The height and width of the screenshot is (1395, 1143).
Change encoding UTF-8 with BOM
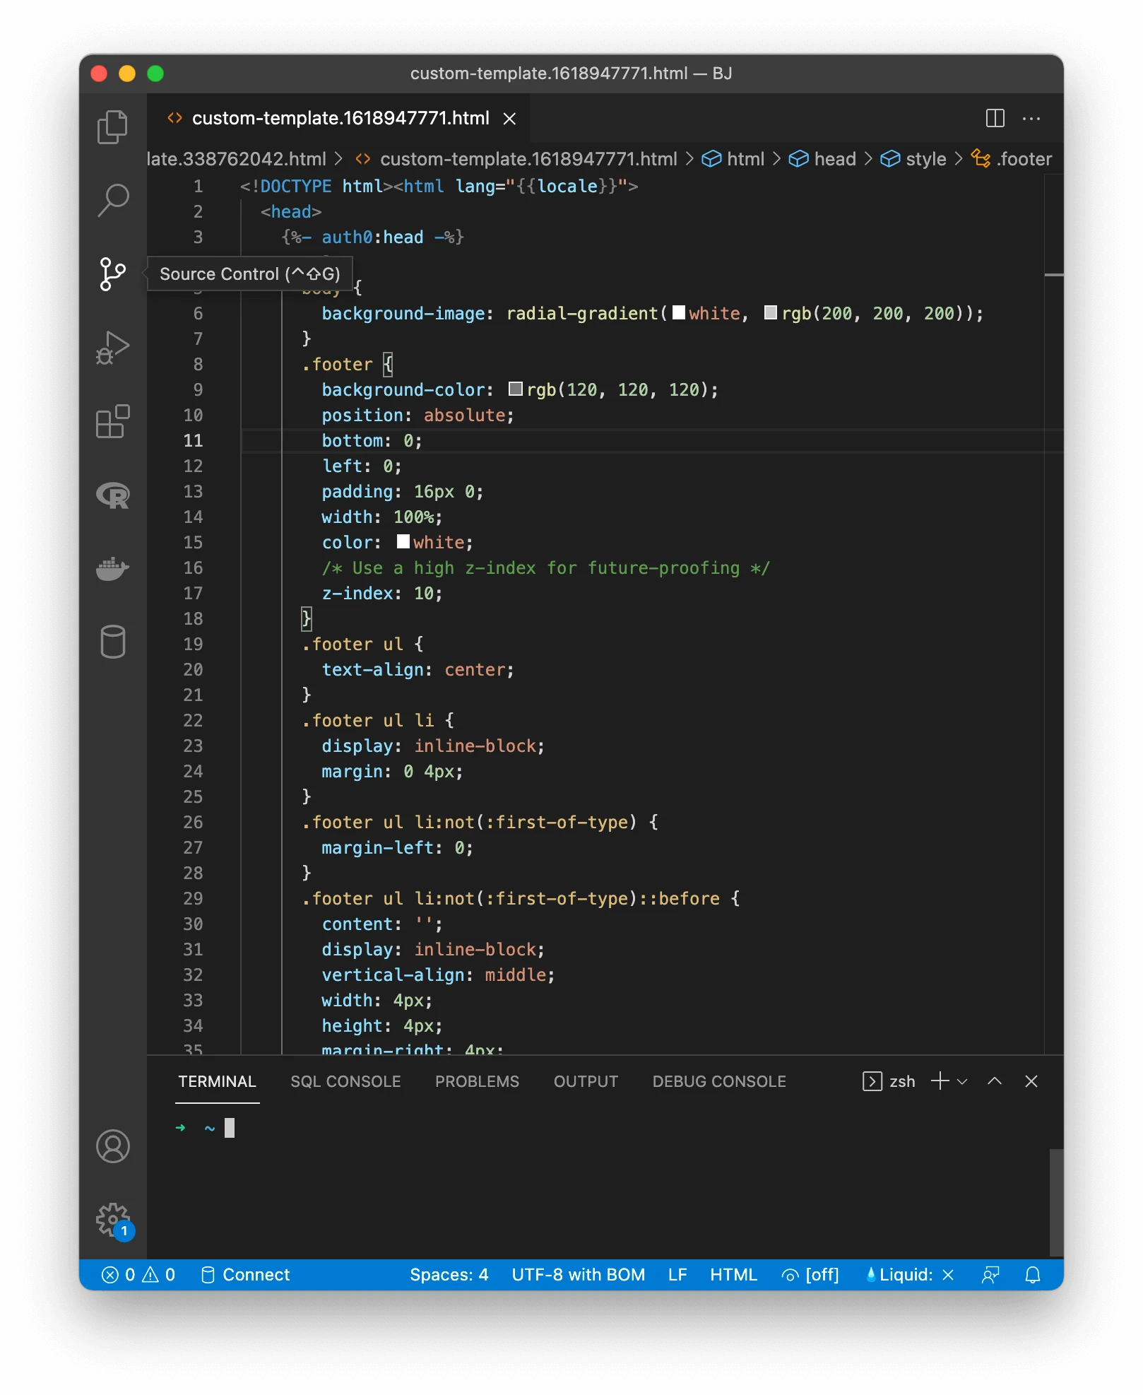pyautogui.click(x=578, y=1274)
